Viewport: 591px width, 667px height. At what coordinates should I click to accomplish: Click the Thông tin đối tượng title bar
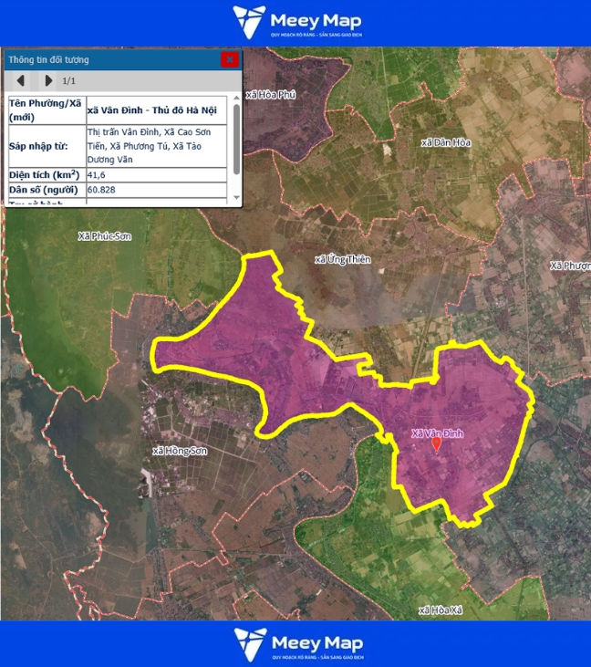(109, 59)
